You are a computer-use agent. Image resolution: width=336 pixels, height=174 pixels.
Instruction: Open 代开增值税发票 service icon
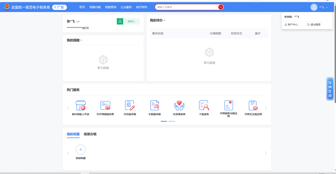[105, 105]
